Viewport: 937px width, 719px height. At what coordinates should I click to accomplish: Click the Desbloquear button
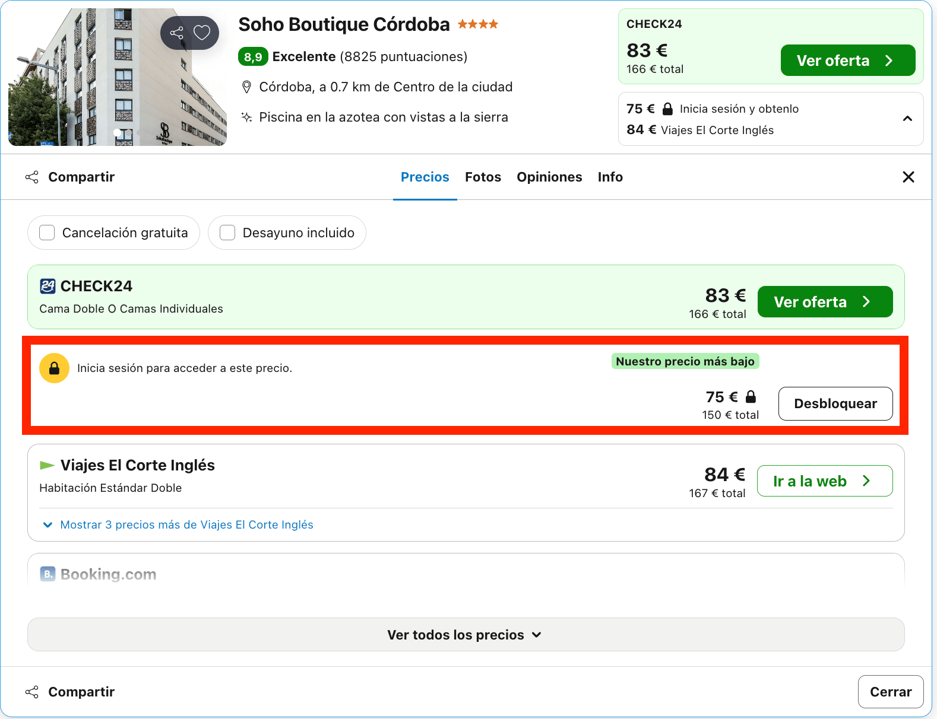835,404
